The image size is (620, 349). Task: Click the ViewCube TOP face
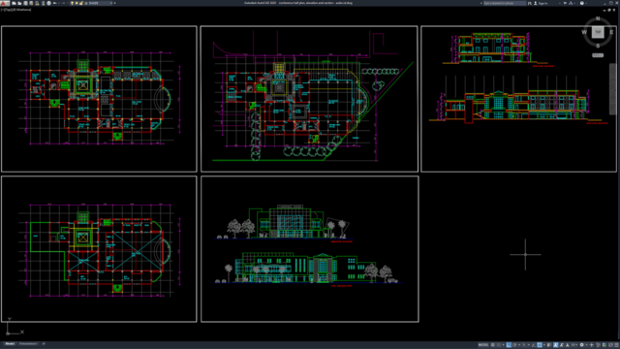(598, 32)
